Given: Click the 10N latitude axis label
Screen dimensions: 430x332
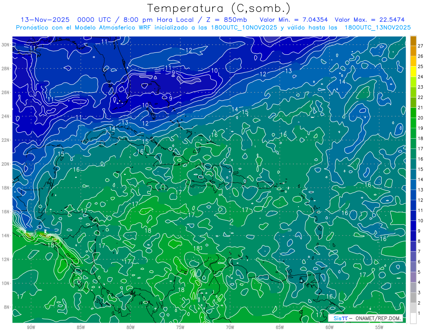Looking at the screenshot, I should 6,283.
